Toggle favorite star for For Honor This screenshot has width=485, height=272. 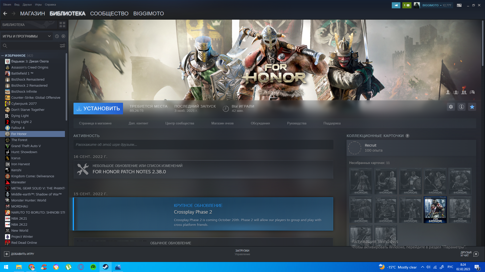[x=472, y=107]
